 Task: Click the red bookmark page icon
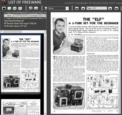[x=20, y=9]
